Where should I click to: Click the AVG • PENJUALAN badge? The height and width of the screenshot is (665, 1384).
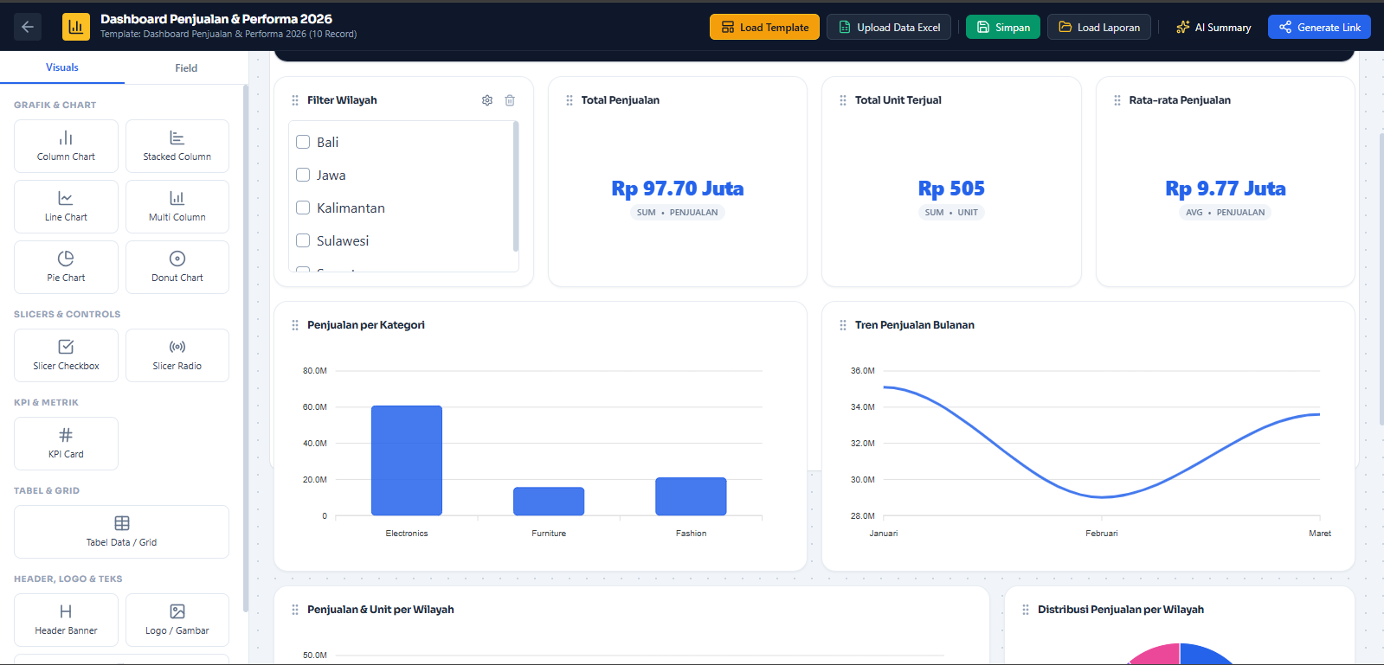1225,213
